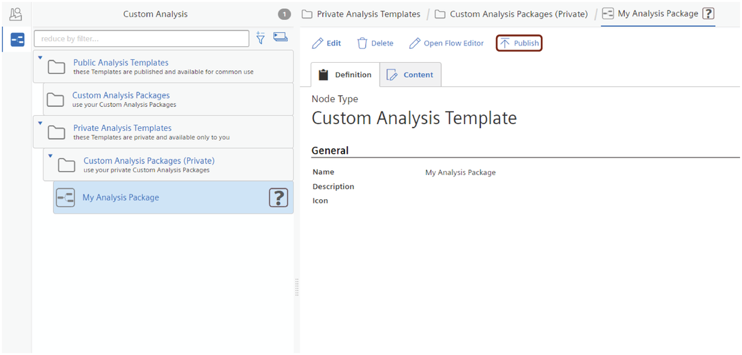
Task: Open Flow Editor for this package
Action: click(x=446, y=43)
